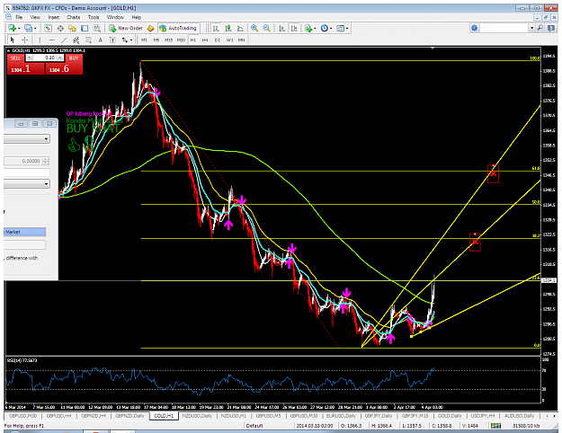The height and width of the screenshot is (433, 562).
Task: Select the trendline drawing tool
Action: click(64, 40)
